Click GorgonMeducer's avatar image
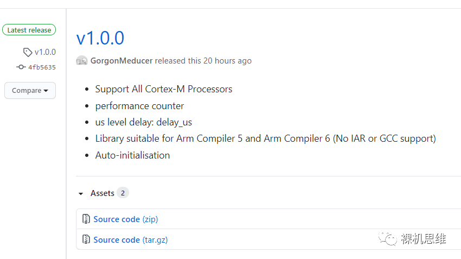The height and width of the screenshot is (259, 461). 82,61
